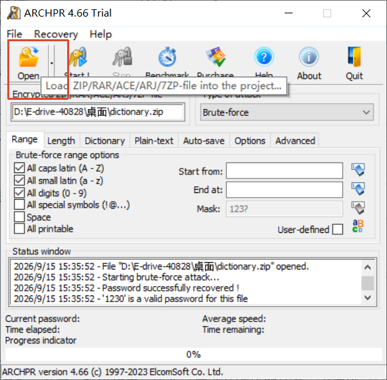Click the "'1230' is a valid password" log line
This screenshot has height=380, width=387.
point(131,299)
